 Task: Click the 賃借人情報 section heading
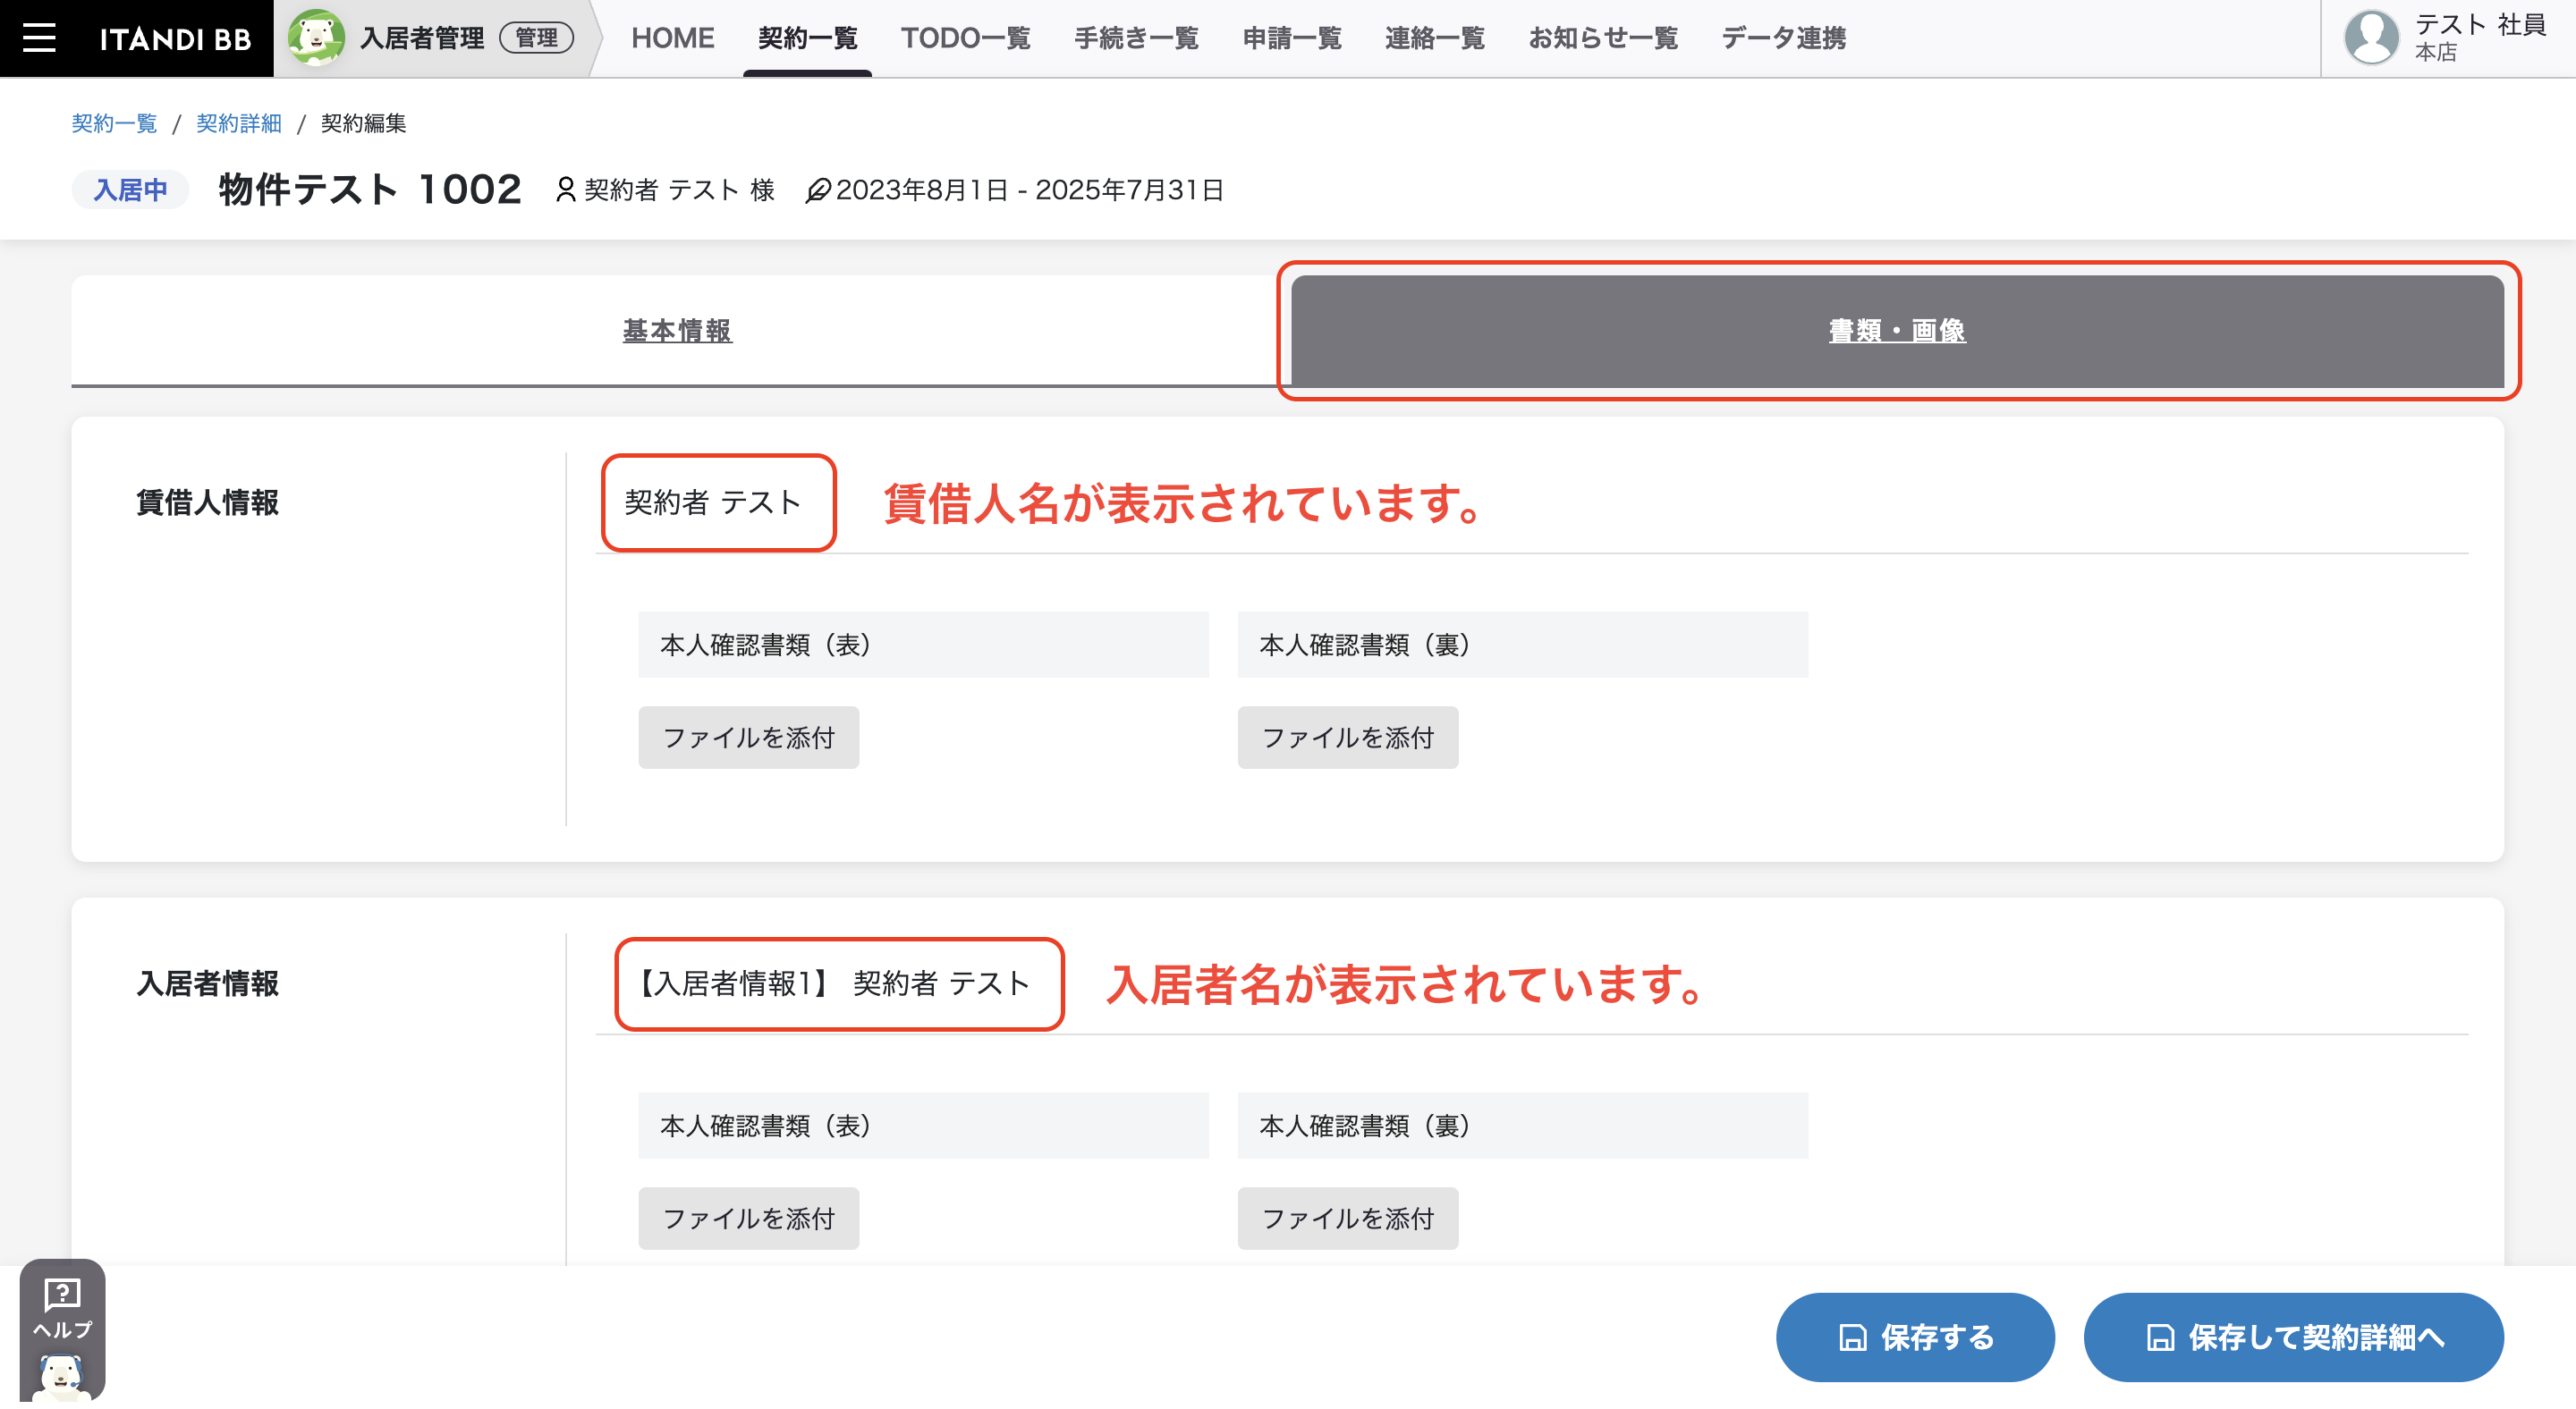point(207,502)
